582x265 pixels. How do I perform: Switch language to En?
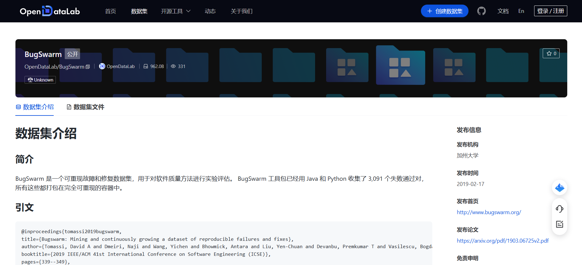521,11
